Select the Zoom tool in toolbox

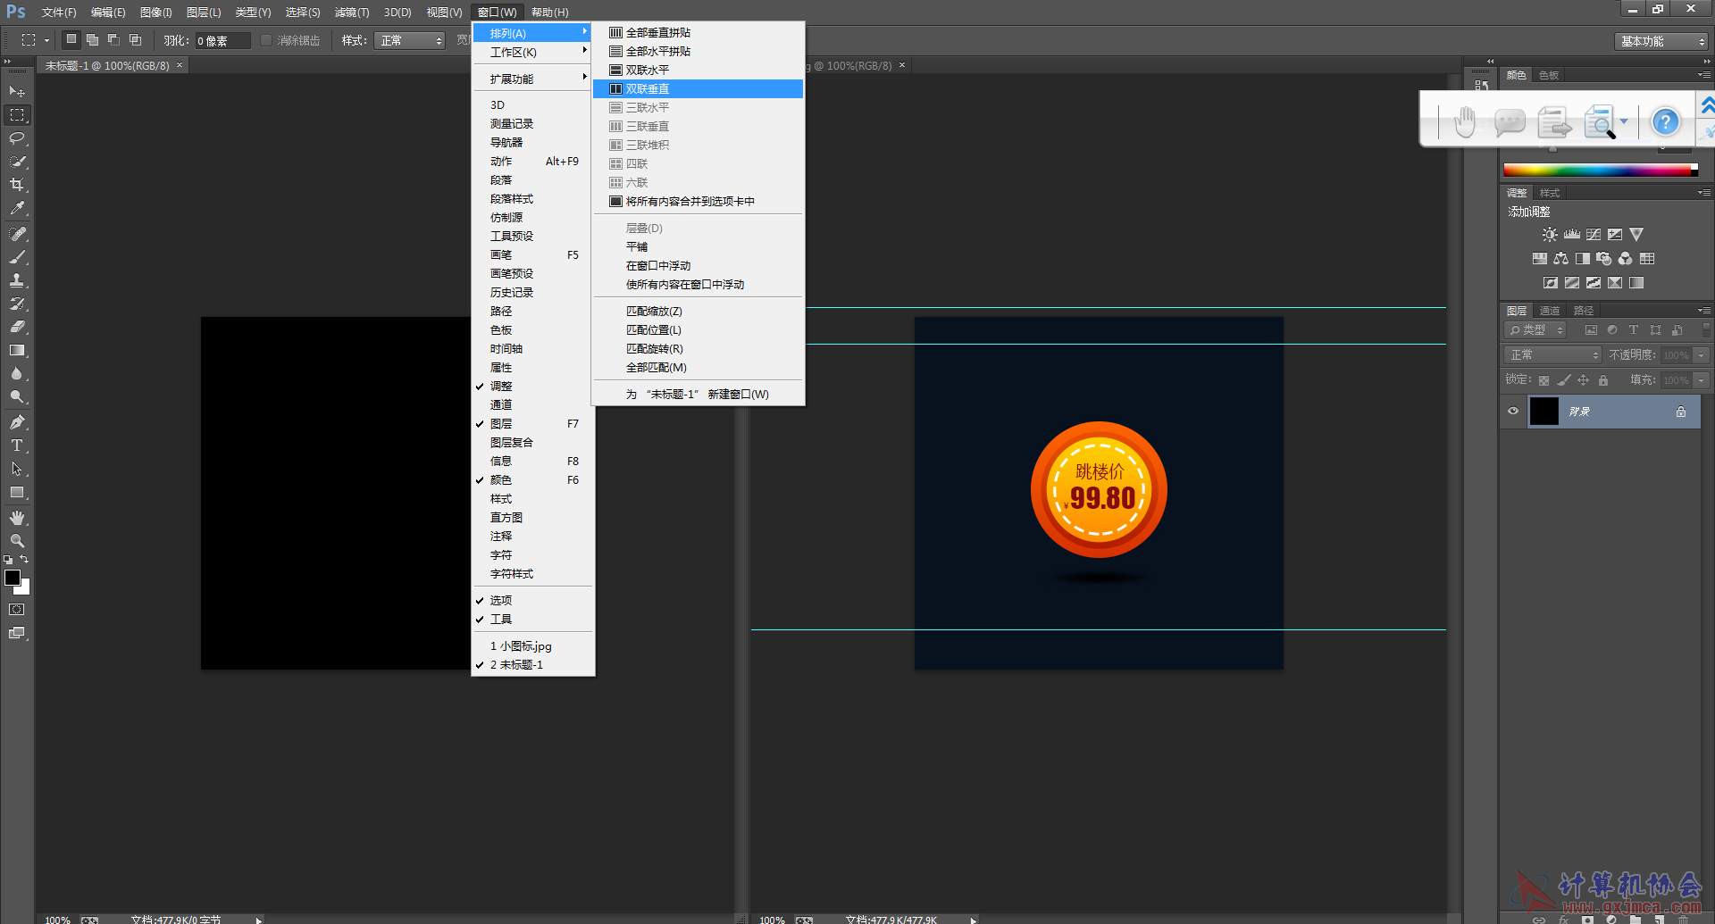click(x=17, y=541)
